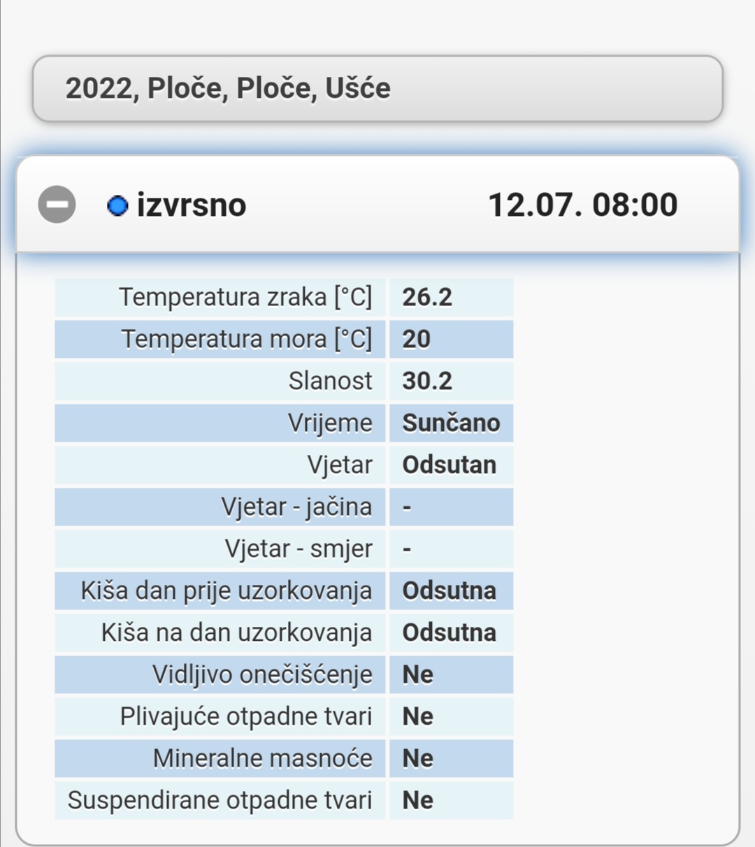Viewport: 755px width, 847px height.
Task: Click the Mineralne masnoće label
Action: tap(263, 758)
